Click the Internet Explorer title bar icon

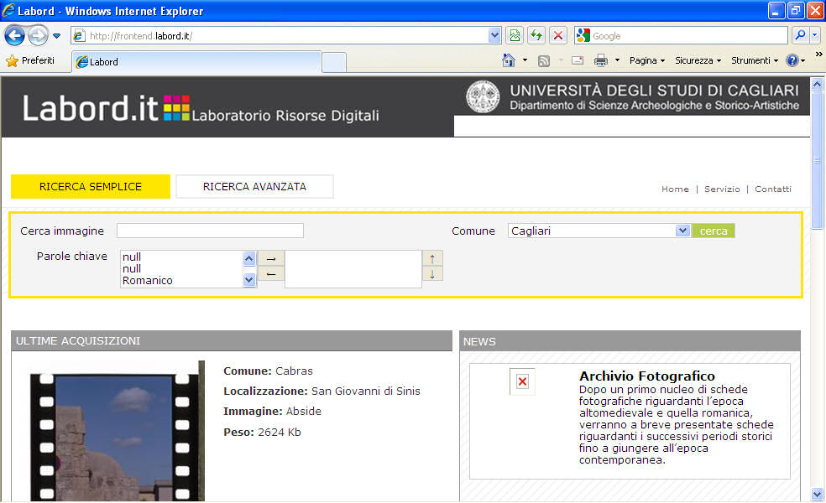(x=8, y=10)
